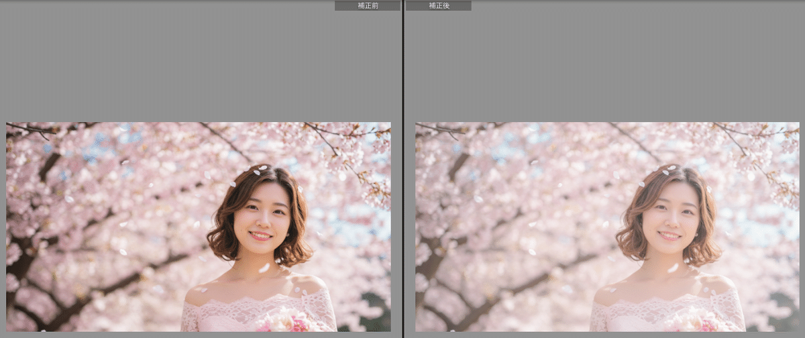The image size is (805, 338).
Task: Click the 補正前 label
Action: coord(368,5)
